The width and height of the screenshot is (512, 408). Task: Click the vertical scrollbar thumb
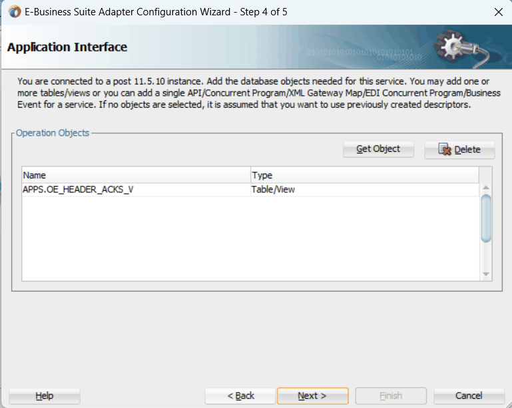click(x=486, y=218)
